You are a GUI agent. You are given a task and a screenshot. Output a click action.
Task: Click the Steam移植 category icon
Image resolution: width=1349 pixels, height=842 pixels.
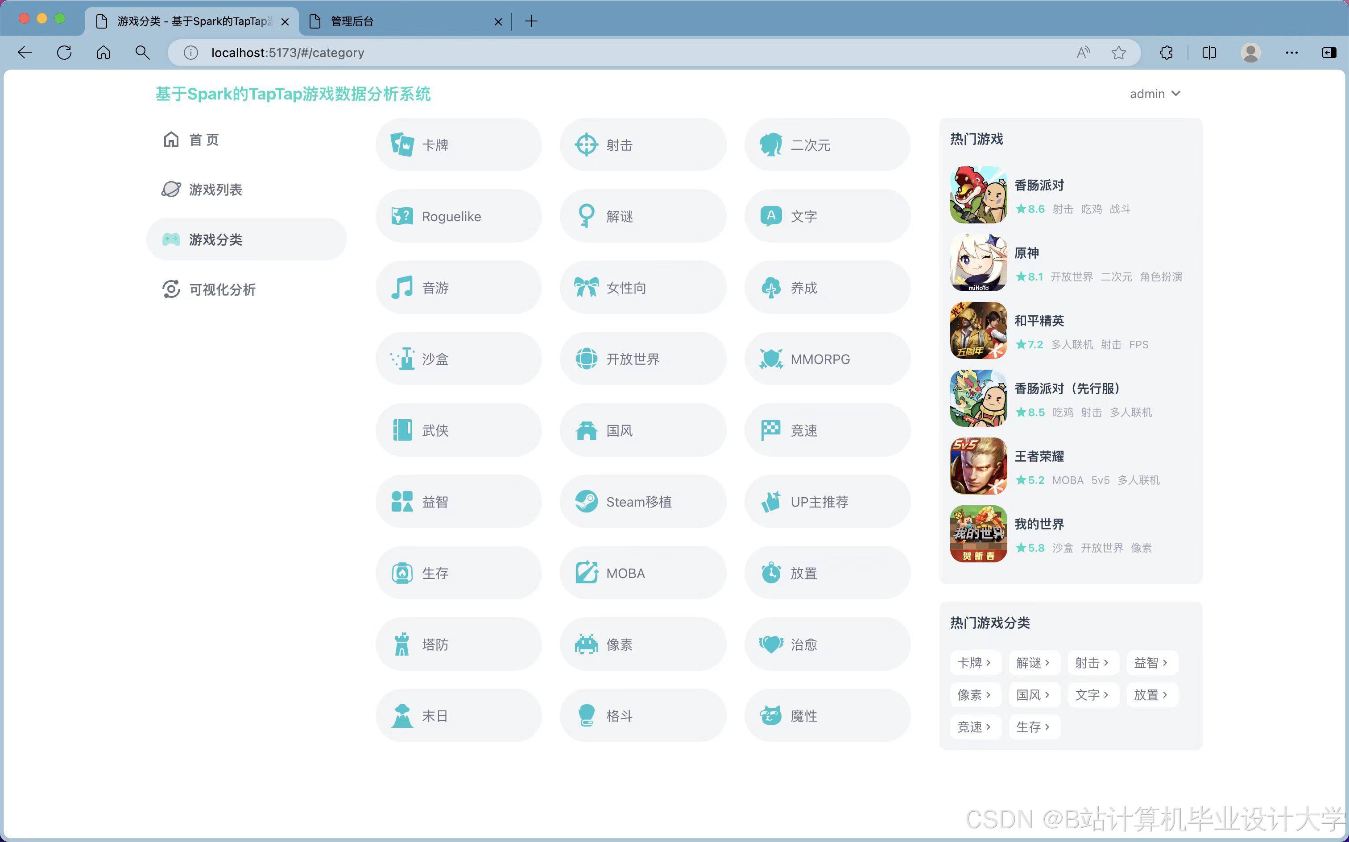coord(586,502)
